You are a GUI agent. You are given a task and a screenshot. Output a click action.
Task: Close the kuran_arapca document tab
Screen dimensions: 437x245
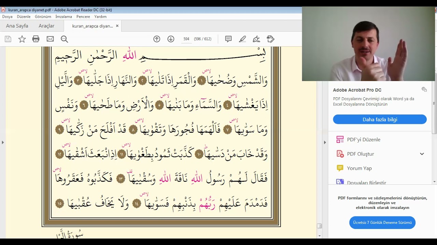[117, 26]
